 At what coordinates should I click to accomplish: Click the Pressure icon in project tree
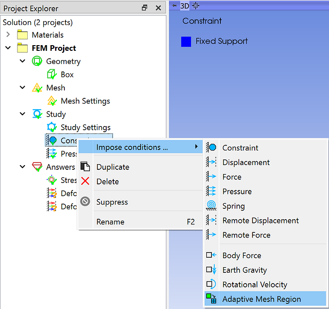[52, 153]
